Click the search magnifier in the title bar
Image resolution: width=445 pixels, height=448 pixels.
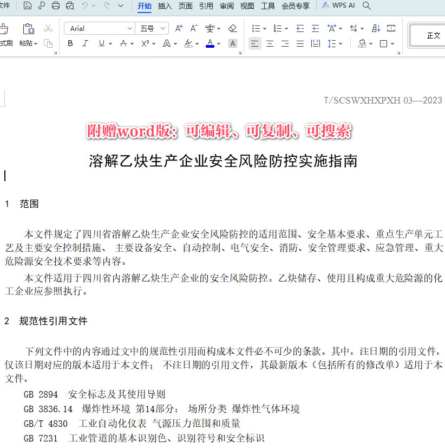tap(366, 5)
